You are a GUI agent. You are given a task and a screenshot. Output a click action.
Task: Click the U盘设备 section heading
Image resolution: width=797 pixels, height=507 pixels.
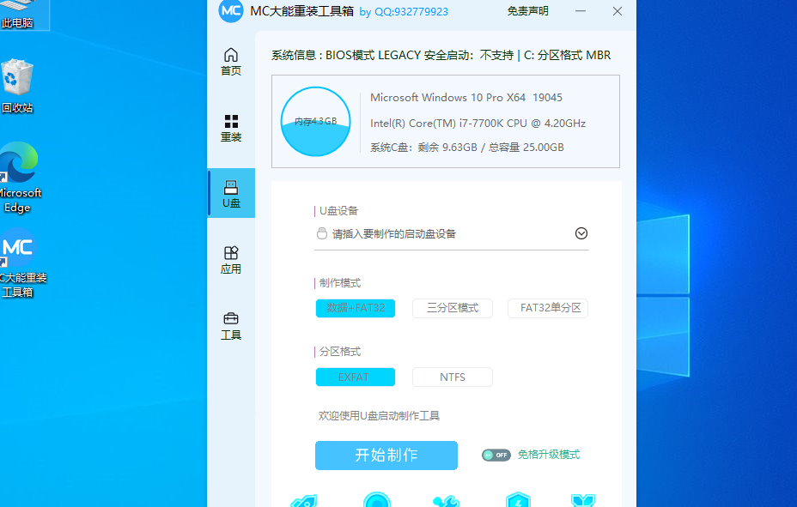pos(338,211)
